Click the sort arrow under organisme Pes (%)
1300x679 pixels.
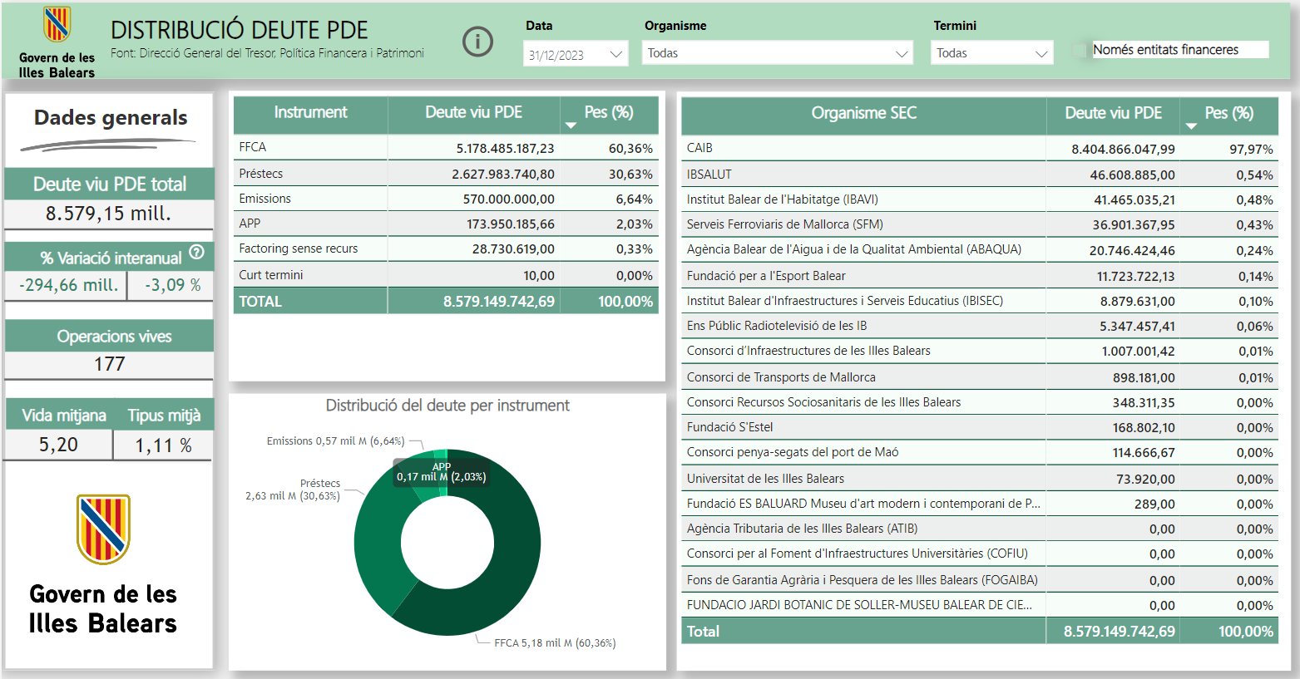point(1191,126)
